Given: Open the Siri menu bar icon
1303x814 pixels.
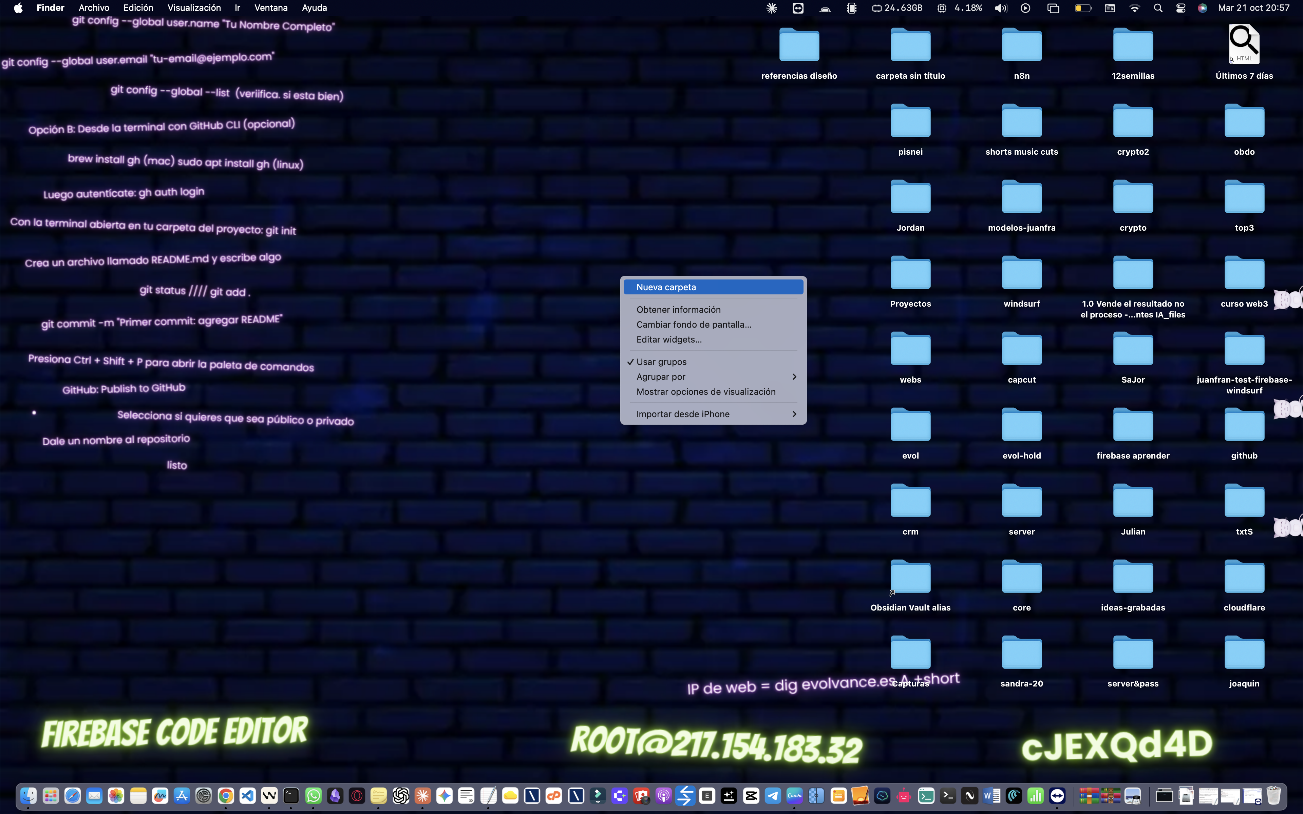Looking at the screenshot, I should coord(1202,8).
